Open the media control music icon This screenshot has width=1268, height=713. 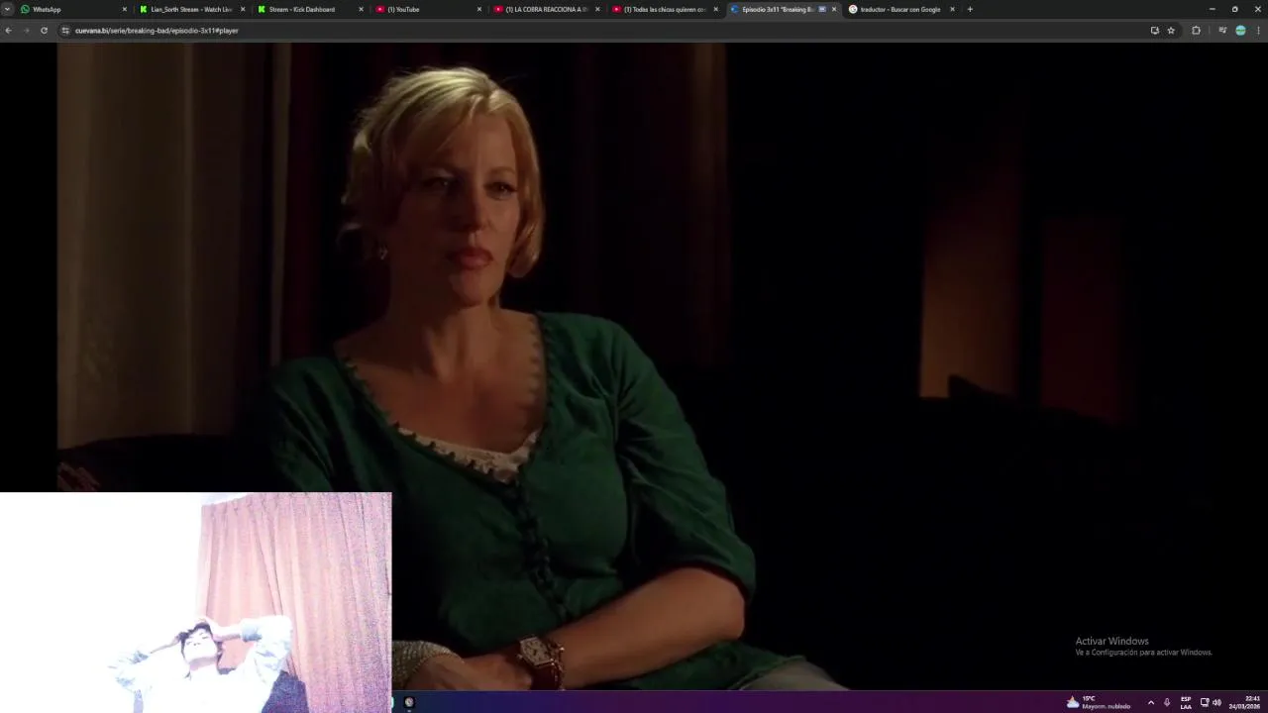pyautogui.click(x=1222, y=31)
